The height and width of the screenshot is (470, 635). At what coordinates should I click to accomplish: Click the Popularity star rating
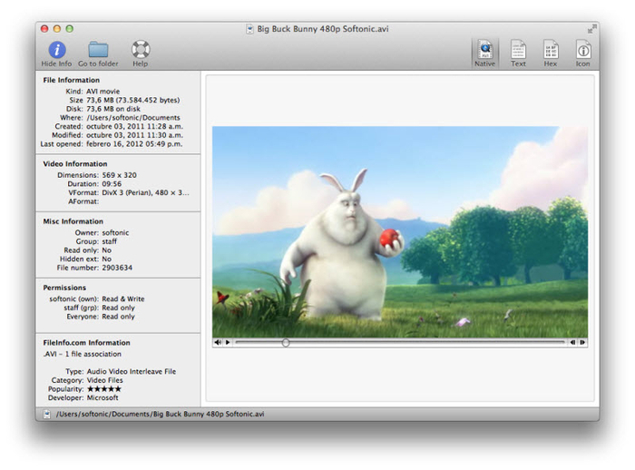pos(104,388)
